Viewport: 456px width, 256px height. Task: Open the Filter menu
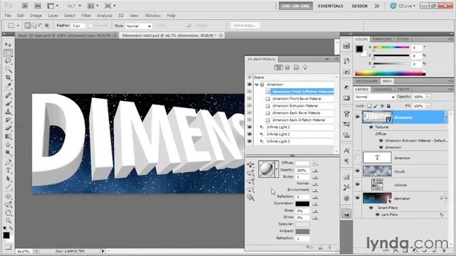point(86,16)
